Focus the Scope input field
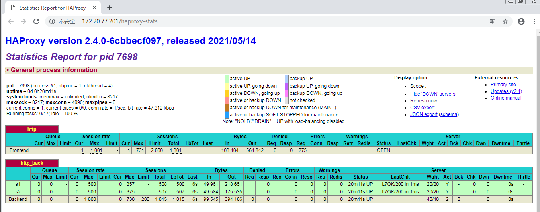 point(445,86)
